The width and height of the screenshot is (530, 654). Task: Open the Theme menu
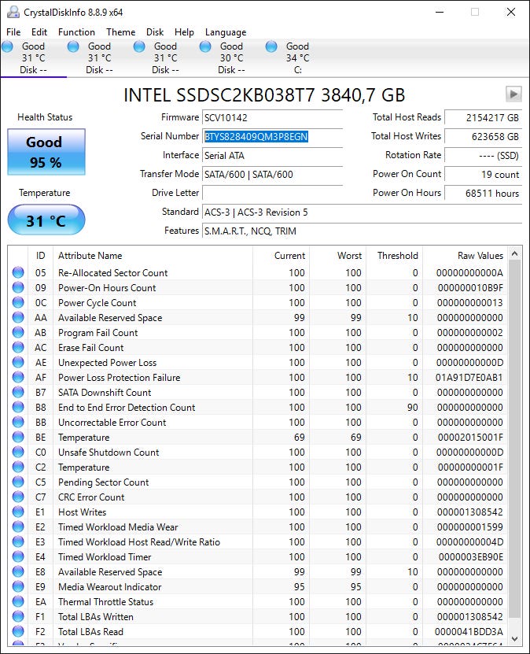121,32
